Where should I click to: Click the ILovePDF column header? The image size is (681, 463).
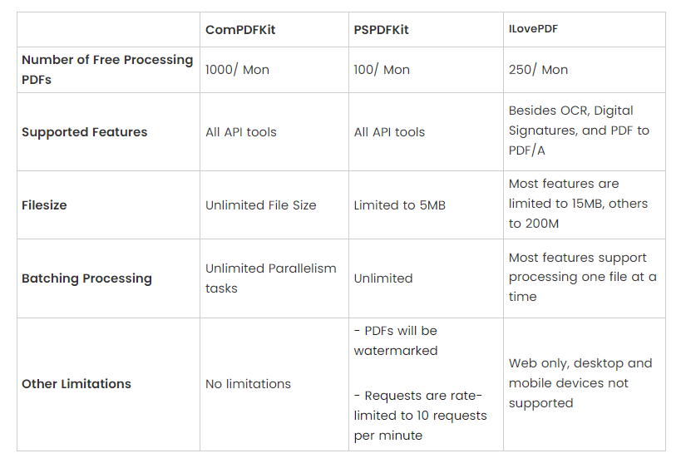pos(534,29)
